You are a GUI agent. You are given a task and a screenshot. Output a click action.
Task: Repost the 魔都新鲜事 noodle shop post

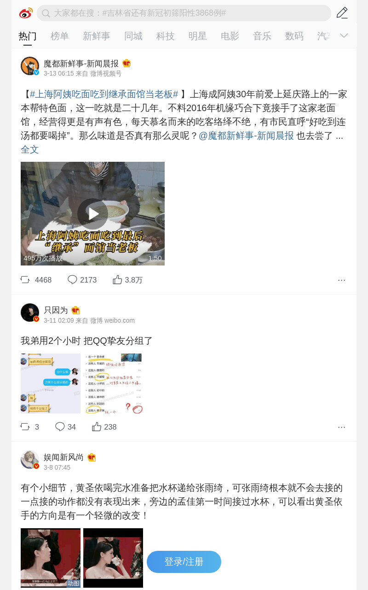[x=36, y=280]
